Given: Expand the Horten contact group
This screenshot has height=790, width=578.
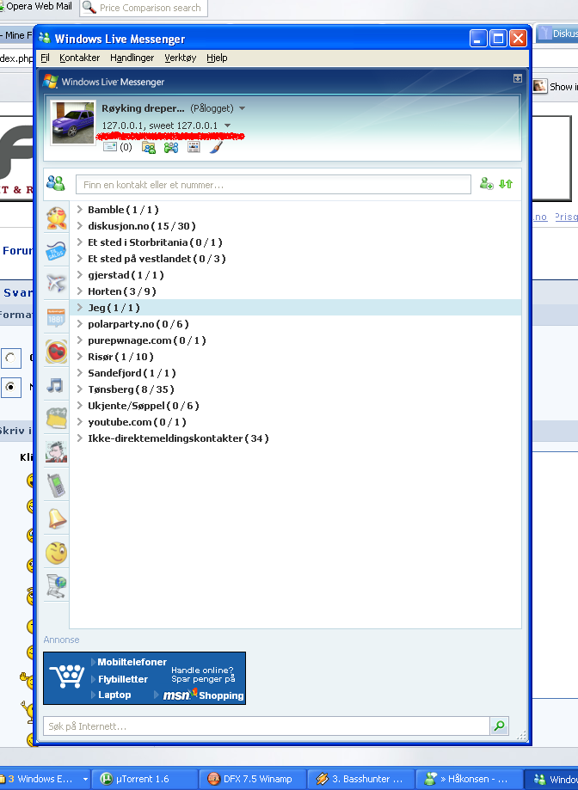Looking at the screenshot, I should [79, 291].
